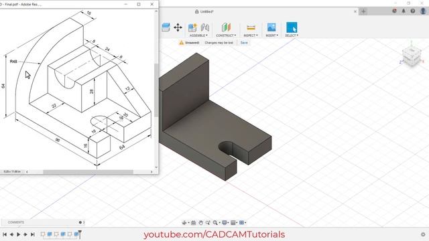Screen dimensions: 429x241
Task: Click the Unsaved warning triangle icon
Action: [181, 43]
